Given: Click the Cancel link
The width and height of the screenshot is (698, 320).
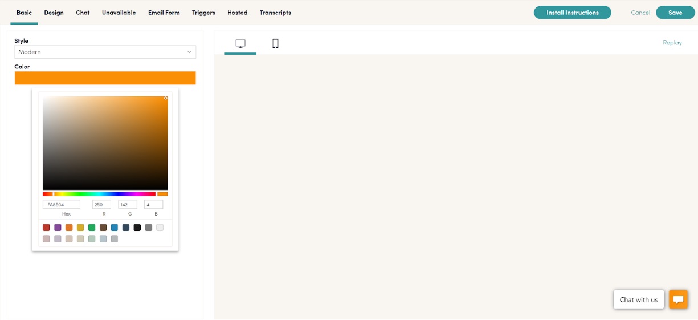Looking at the screenshot, I should (640, 13).
